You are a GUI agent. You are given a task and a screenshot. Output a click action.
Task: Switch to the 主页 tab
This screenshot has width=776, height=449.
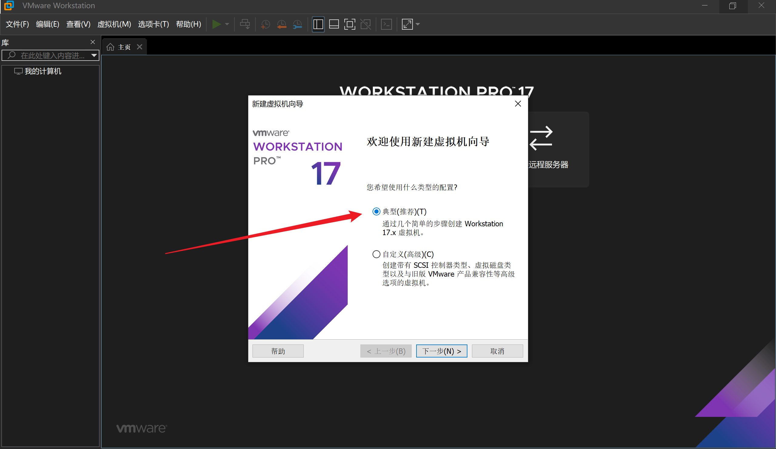tap(124, 47)
